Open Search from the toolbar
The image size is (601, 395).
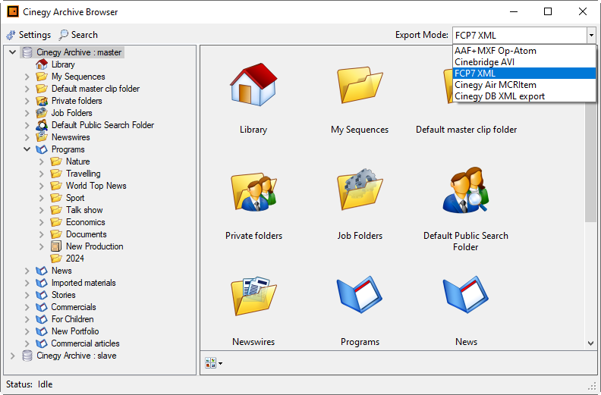(x=78, y=35)
